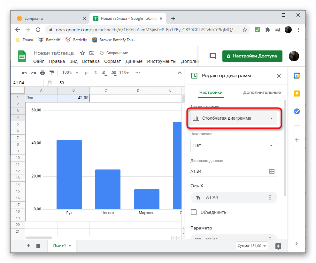Viewport: 316px width, 263px height.
Task: Click the print icon in toolbar
Action: coord(42,73)
